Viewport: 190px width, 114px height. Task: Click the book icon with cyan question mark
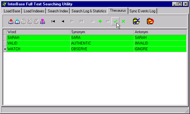pos(17,21)
